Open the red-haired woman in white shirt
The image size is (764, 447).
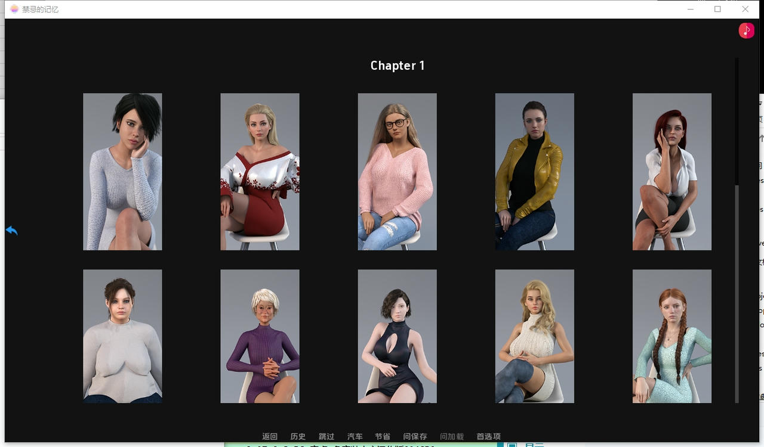tap(671, 172)
